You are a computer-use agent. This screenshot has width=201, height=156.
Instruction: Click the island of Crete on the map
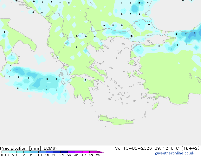116,120
